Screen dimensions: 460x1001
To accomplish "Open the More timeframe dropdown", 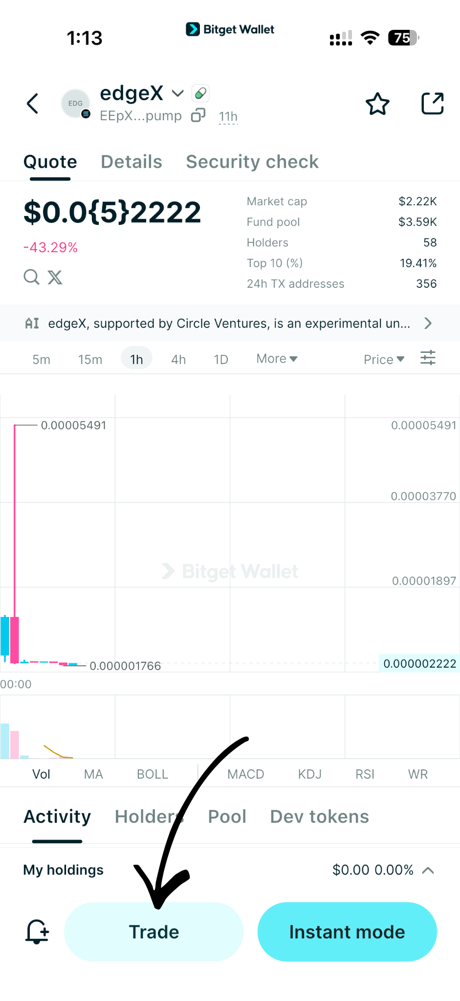I will coord(276,358).
